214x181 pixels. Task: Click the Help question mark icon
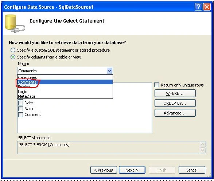coord(198,7)
